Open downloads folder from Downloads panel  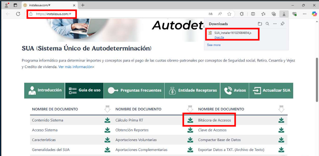pyautogui.click(x=260, y=24)
